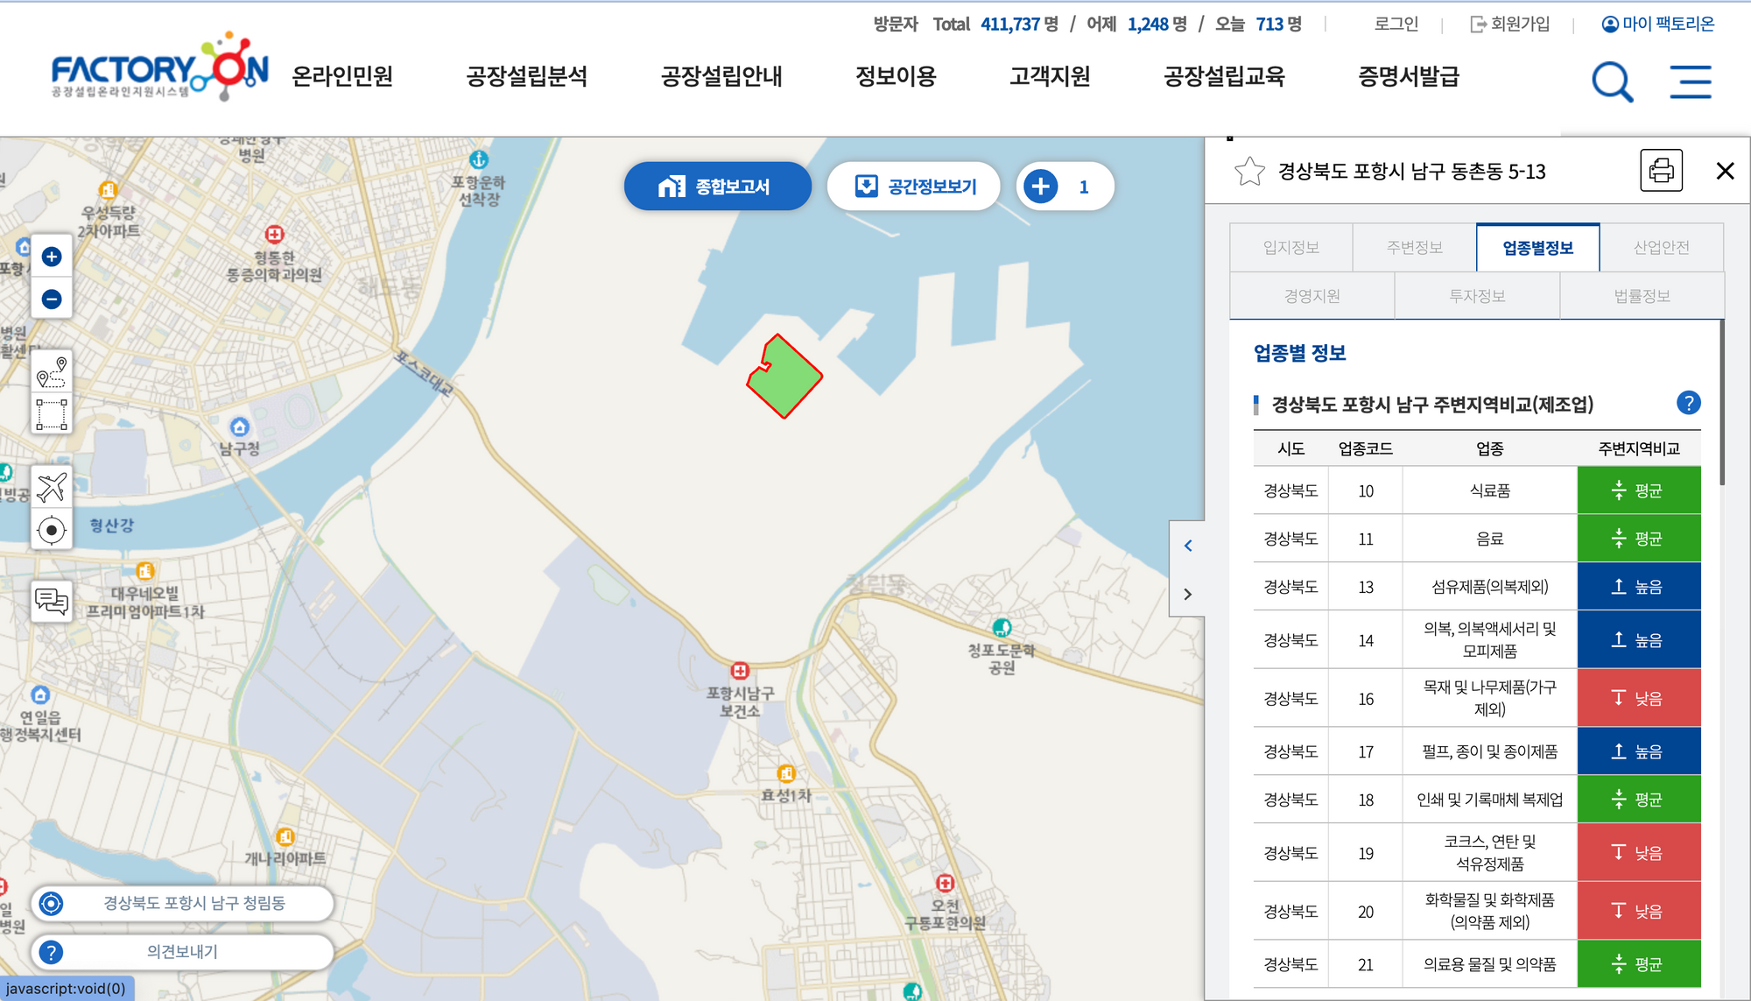The image size is (1751, 1001).
Task: Print the parcel report using the printer icon
Action: [x=1662, y=170]
